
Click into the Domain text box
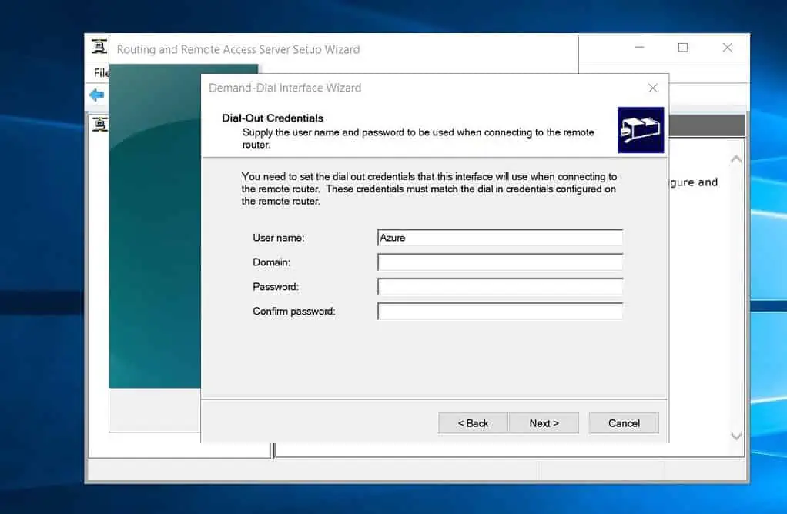click(x=500, y=262)
